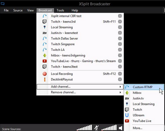Viewport: 165px width, 131px height.
Task: Choose Custom RTMP in Add channel submenu
Action: tap(144, 87)
